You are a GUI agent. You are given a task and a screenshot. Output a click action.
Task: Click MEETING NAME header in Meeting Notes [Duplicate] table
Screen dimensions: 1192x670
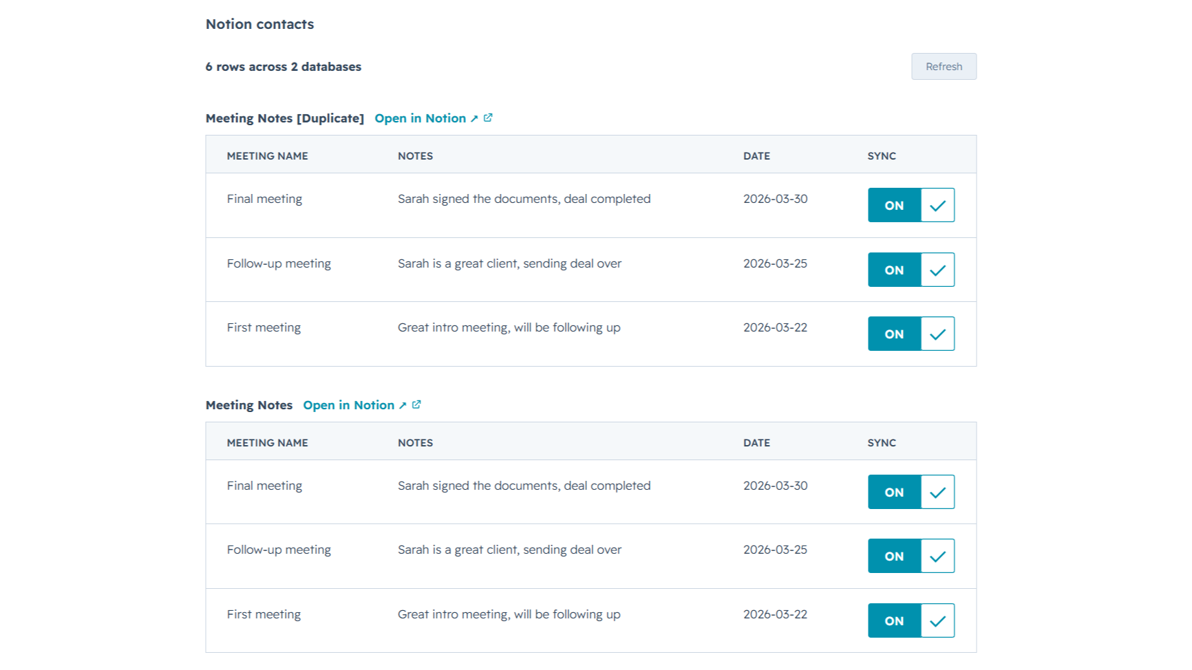(267, 156)
